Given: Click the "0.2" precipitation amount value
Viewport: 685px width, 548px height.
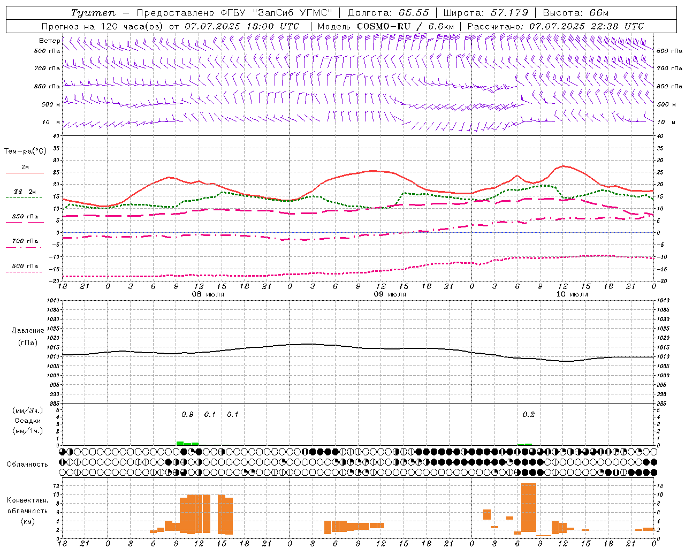Looking at the screenshot, I should (x=529, y=415).
